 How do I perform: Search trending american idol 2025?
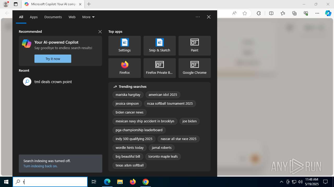point(163,95)
